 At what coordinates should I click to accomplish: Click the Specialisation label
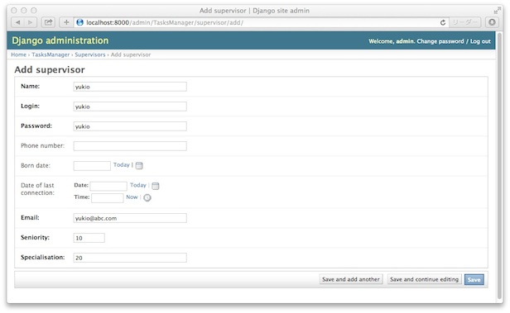coord(42,257)
